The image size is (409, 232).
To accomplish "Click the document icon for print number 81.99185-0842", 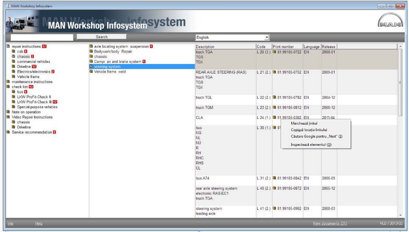I will (x=274, y=178).
